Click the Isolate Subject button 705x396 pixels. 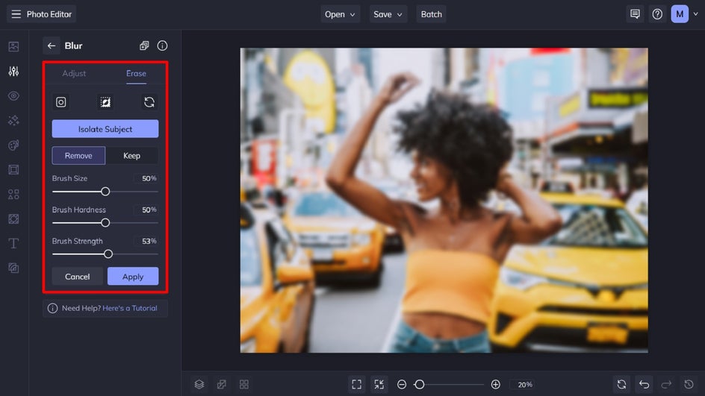point(105,129)
